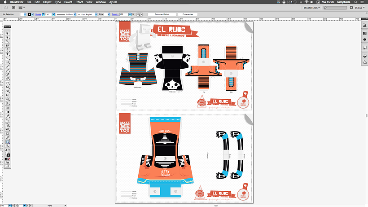Image resolution: width=368 pixels, height=207 pixels.
Task: Open the Dropbox menu bar icon
Action: tap(284, 2)
